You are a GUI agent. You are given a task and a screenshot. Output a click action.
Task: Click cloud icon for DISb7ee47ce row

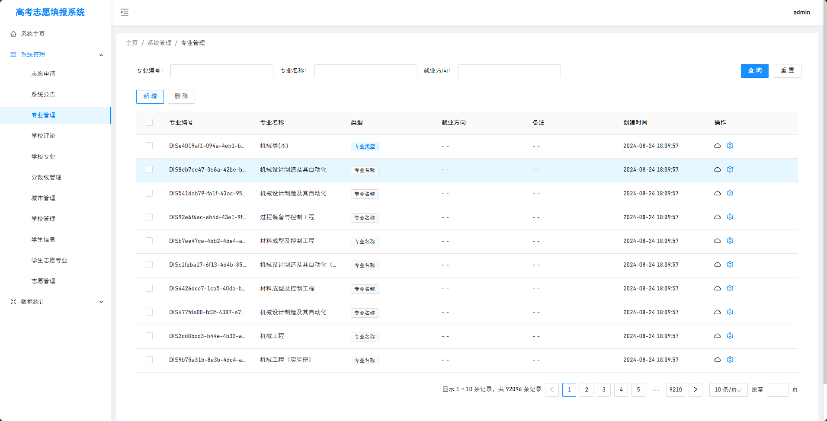[717, 241]
